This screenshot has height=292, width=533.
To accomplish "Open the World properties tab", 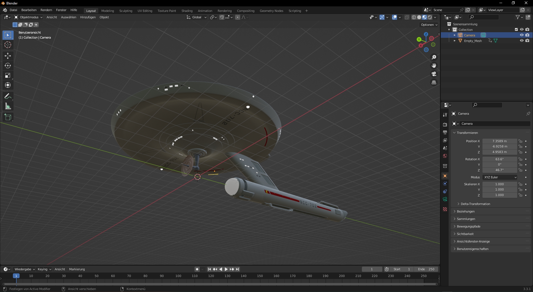I will click(x=445, y=156).
